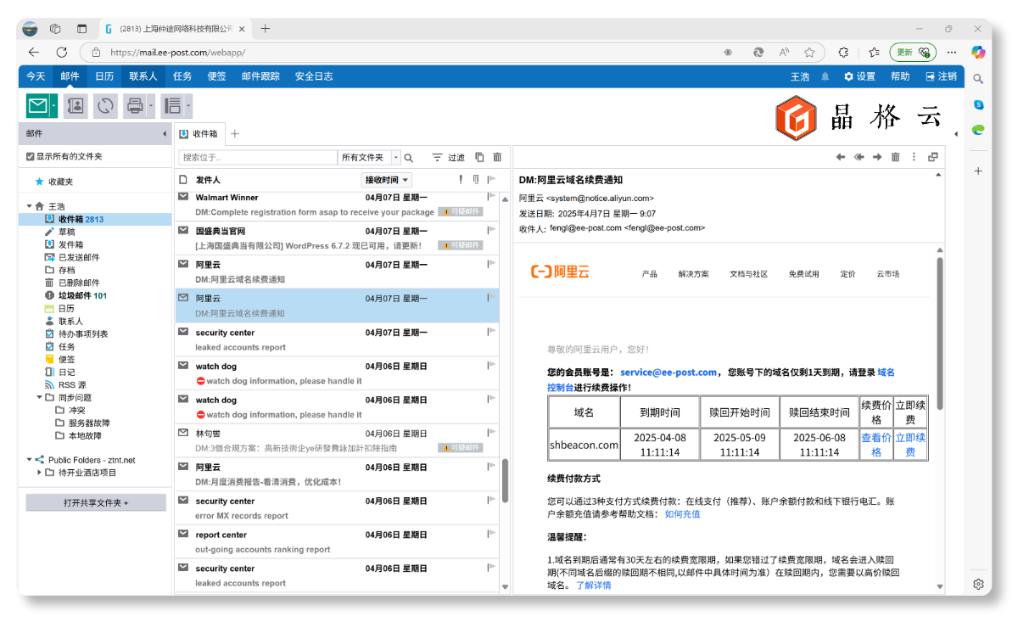
Task: Toggle the 显示所有的文件夹 checkbox
Action: (x=31, y=157)
